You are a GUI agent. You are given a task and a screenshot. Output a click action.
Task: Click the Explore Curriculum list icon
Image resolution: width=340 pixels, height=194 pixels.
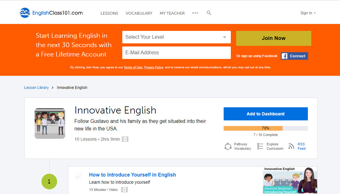(260, 146)
